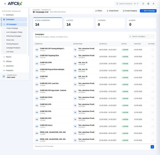Open Create Campaign submenu item
160x155 pixels.
tap(14, 28)
